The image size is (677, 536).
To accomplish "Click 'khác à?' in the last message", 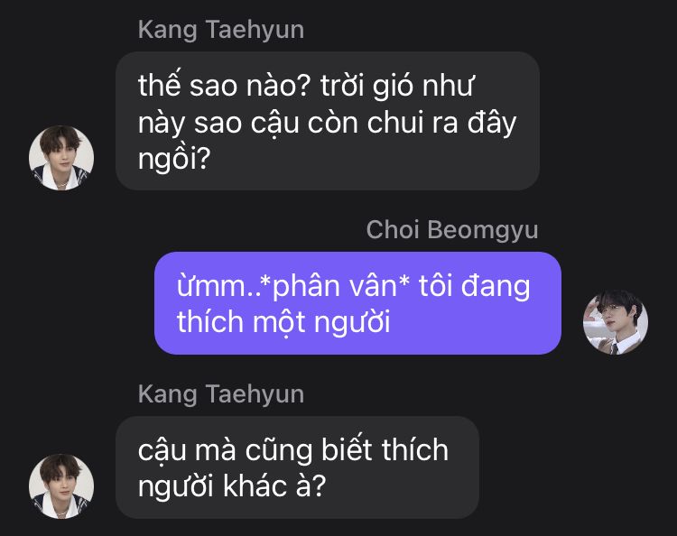I will (x=274, y=486).
